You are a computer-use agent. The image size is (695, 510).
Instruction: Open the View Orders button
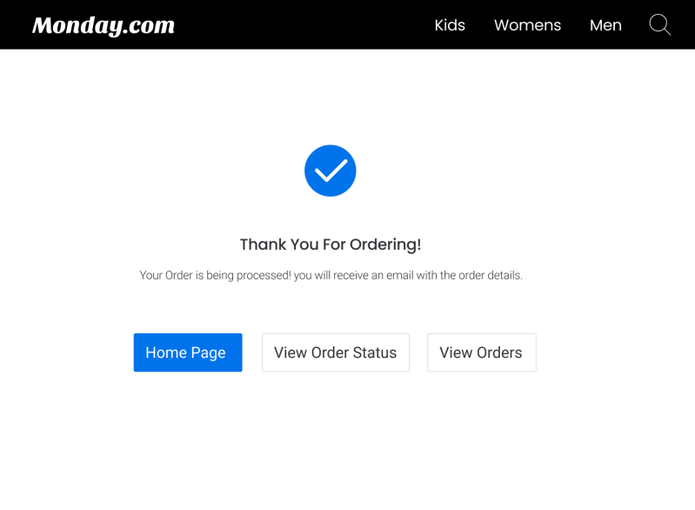point(481,352)
